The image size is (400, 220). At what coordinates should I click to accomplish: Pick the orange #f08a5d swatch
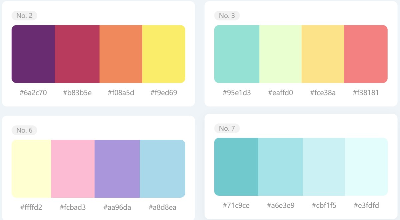click(121, 54)
